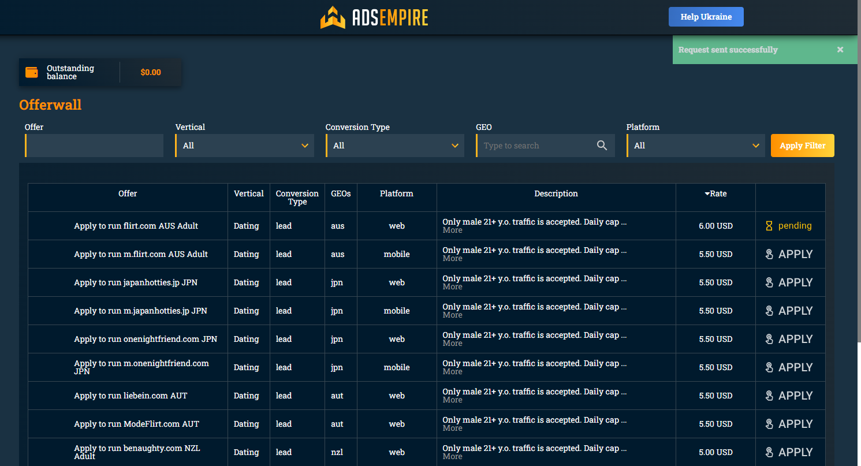The image size is (861, 466).
Task: Expand More for liebein.com AUT description
Action: (x=452, y=400)
